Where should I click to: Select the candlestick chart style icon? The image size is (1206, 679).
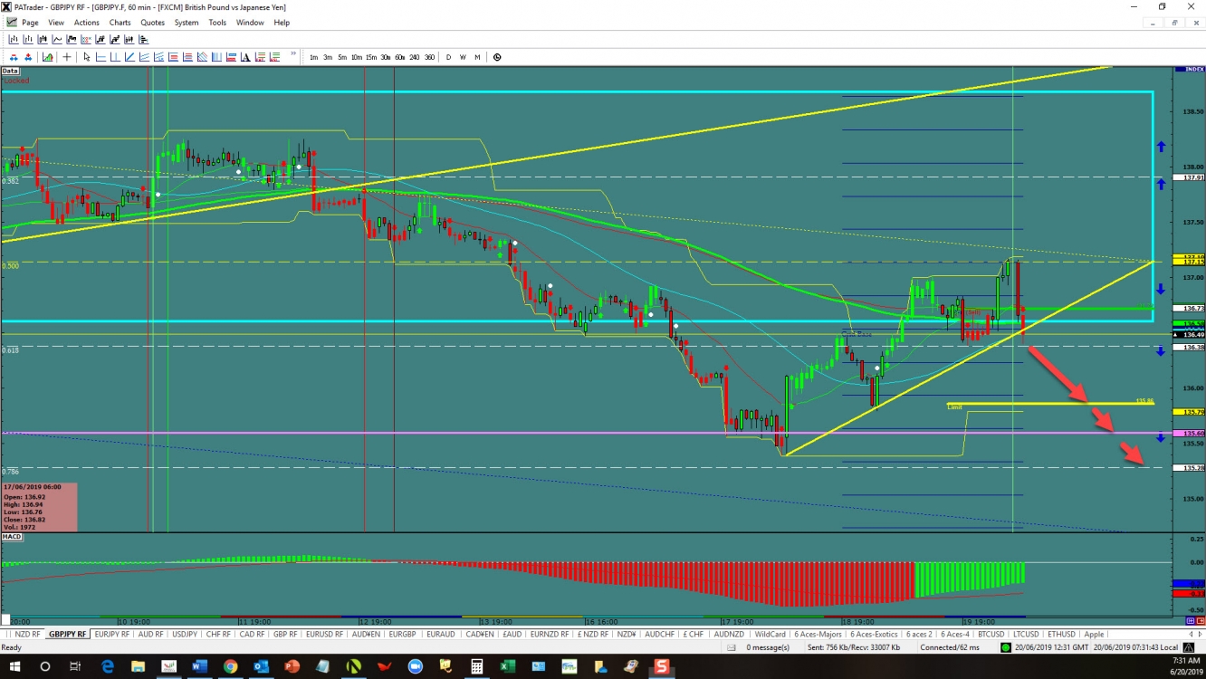pyautogui.click(x=43, y=39)
